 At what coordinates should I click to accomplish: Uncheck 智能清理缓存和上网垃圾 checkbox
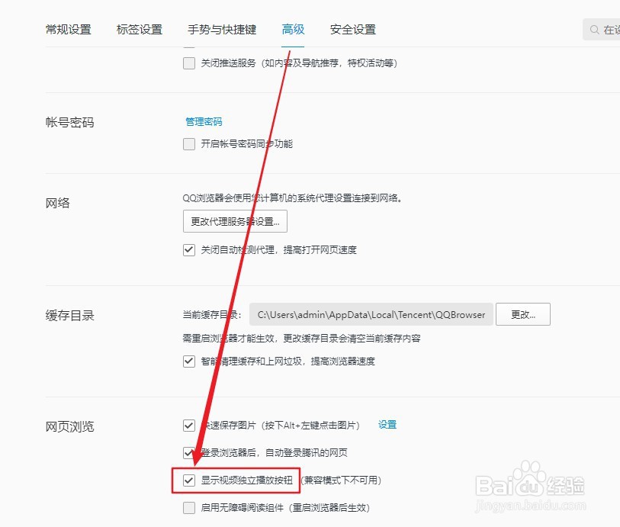(x=189, y=362)
